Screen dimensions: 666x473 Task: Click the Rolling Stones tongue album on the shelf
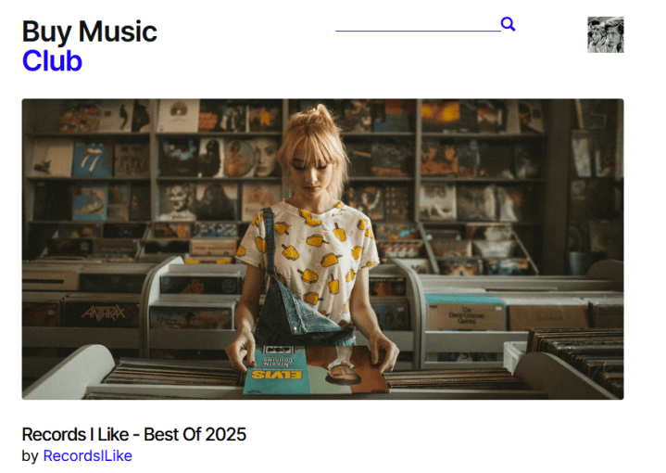tap(93, 160)
